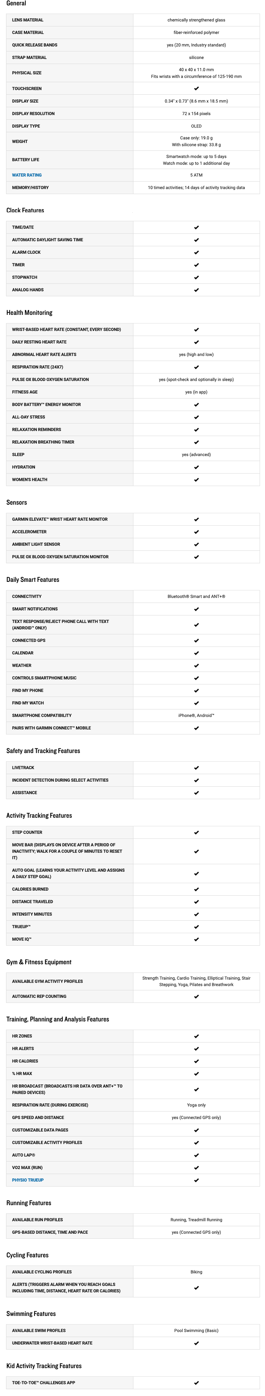The height and width of the screenshot is (1396, 265).
Task: Click the Find My Phone checkmark
Action: point(196,690)
